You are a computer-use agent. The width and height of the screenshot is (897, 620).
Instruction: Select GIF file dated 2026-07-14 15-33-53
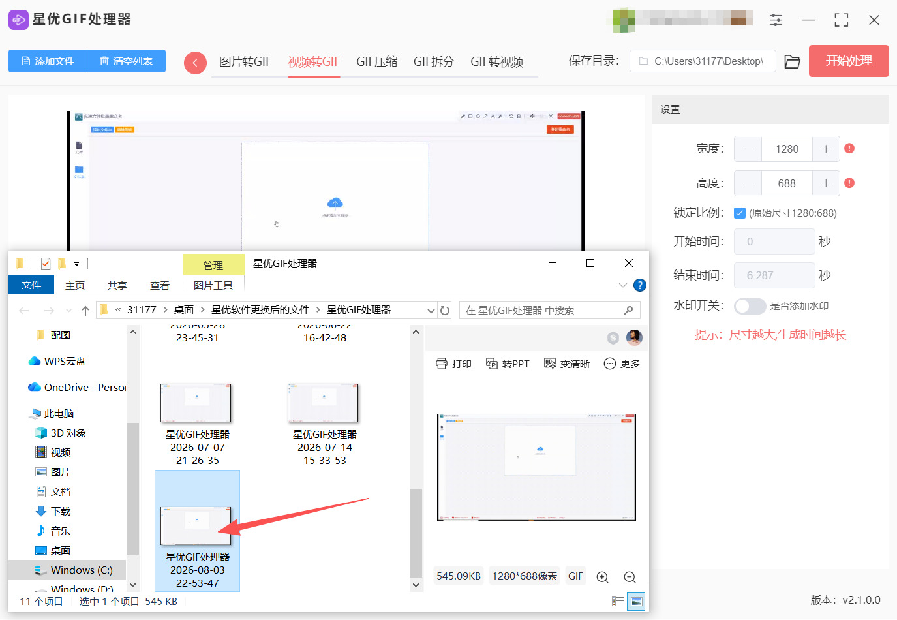[x=324, y=424]
